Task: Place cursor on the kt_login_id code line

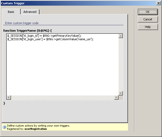Action: click(44, 36)
